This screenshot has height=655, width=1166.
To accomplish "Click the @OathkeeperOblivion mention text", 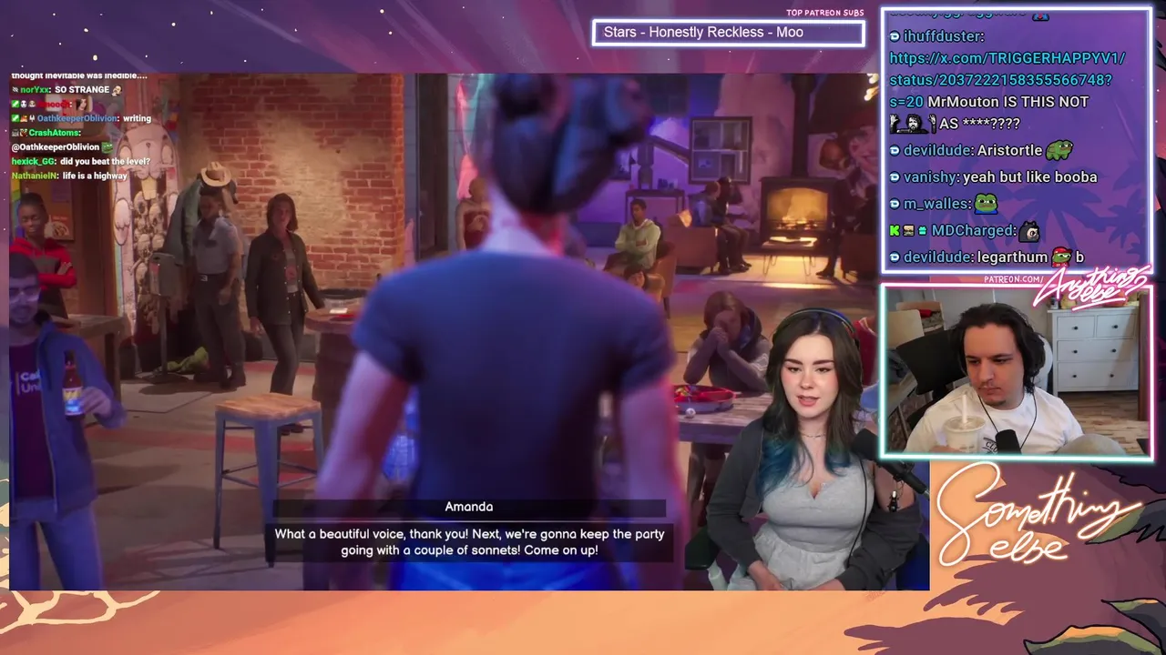I will tap(55, 147).
